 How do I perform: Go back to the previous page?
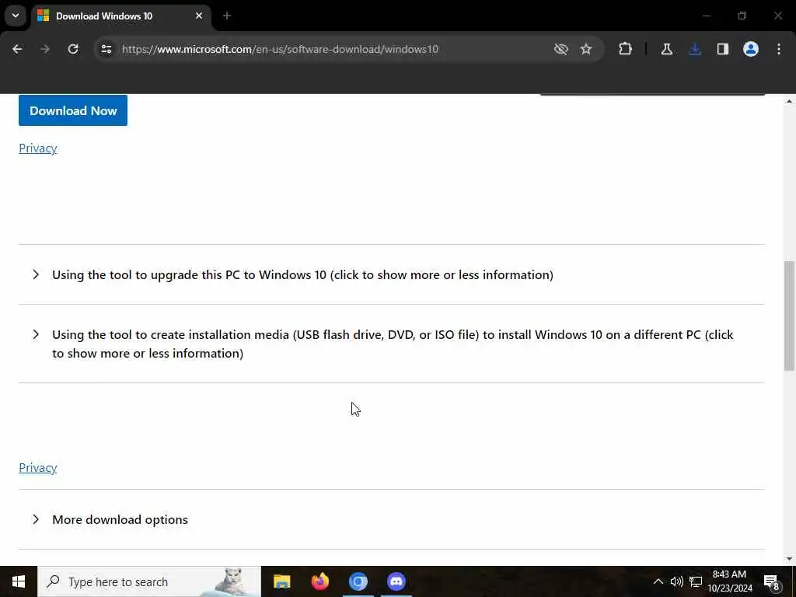click(x=17, y=49)
